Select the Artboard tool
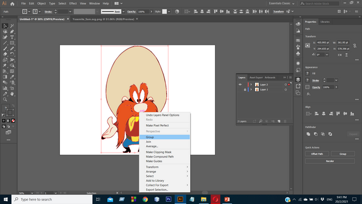The height and width of the screenshot is (204, 362). (x=12, y=88)
